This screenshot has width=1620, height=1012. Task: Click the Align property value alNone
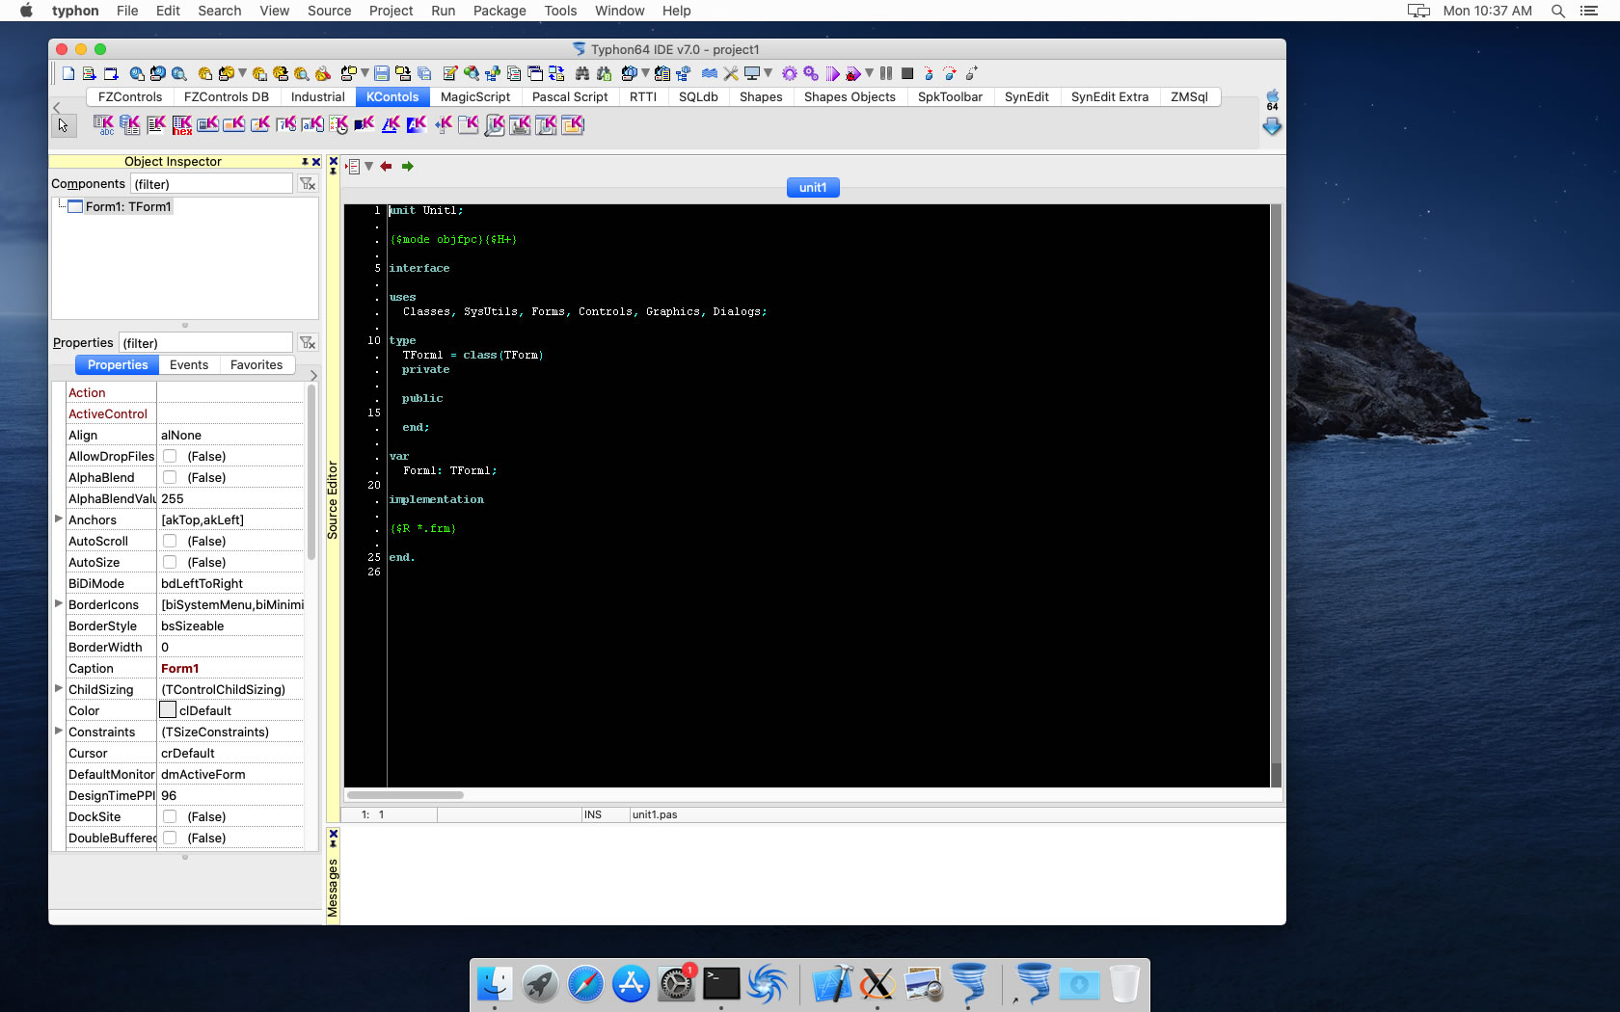click(230, 435)
